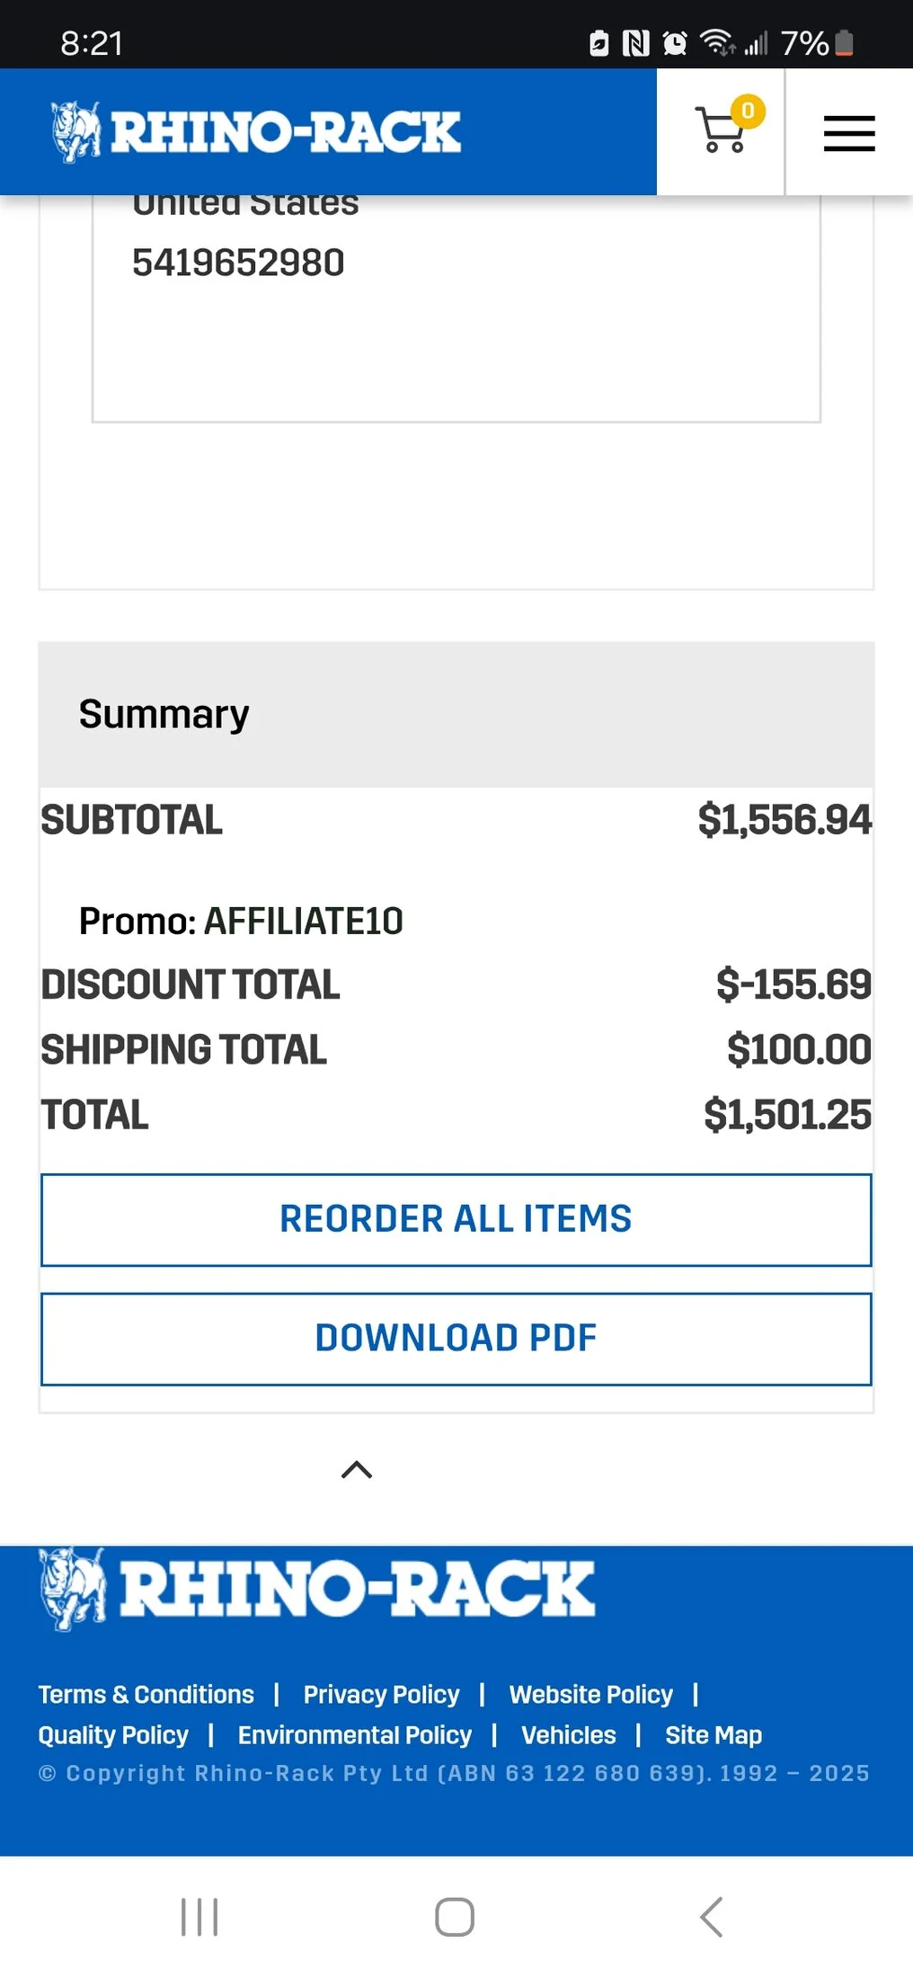Screen dimensions: 913x1978
Task: Click Download PDF button
Action: [x=456, y=1338]
